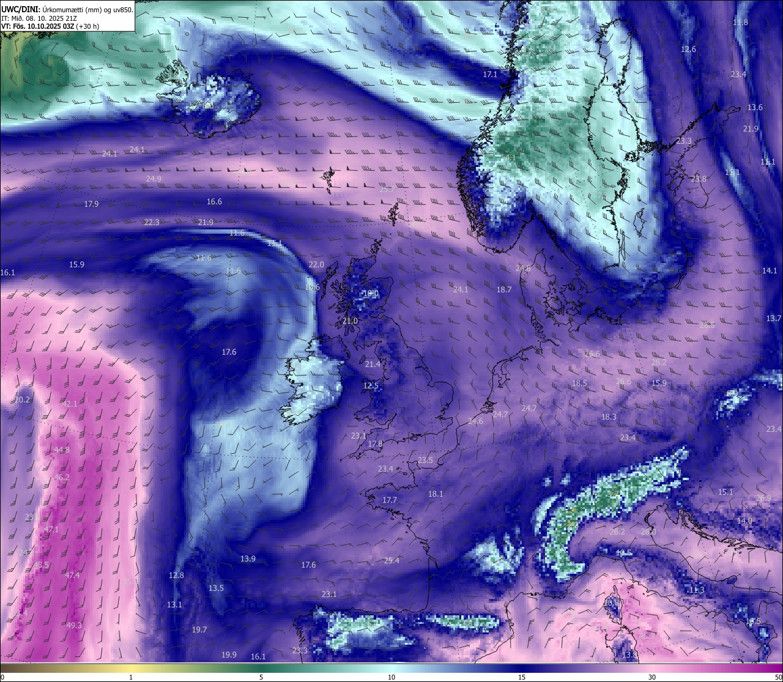Click the 47.1 value label
Screen dimensions: 783x682
pos(51,530)
